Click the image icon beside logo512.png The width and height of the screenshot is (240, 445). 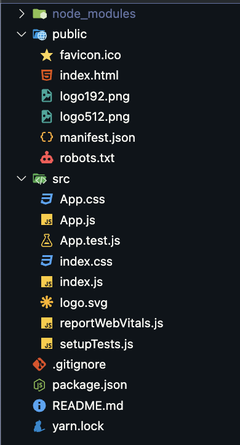(x=47, y=117)
